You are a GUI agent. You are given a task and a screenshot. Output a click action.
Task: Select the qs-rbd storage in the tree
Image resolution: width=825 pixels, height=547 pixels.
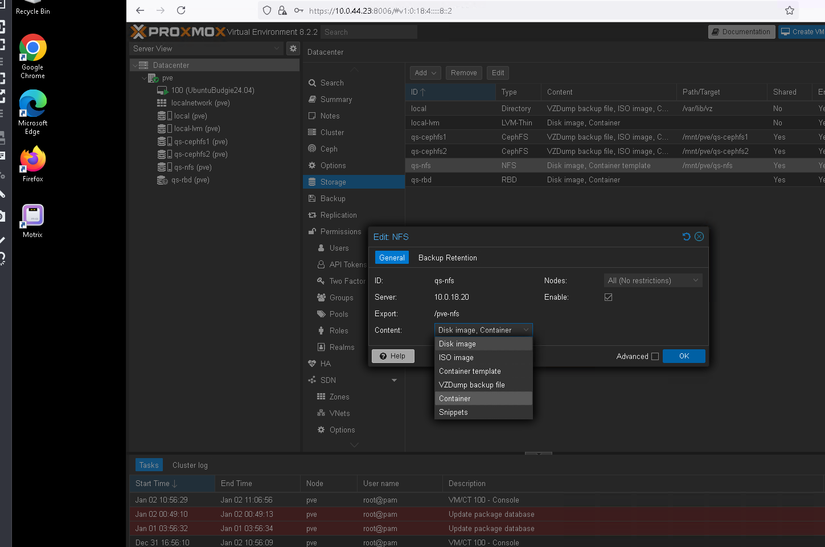click(x=190, y=180)
